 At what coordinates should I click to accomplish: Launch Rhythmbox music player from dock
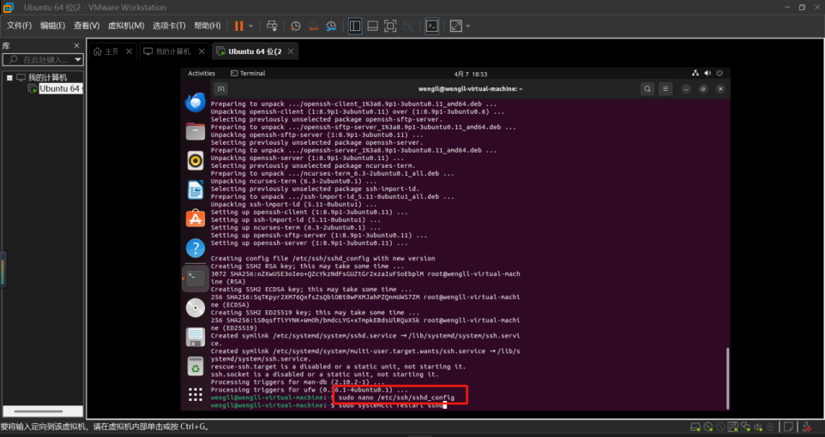point(196,161)
